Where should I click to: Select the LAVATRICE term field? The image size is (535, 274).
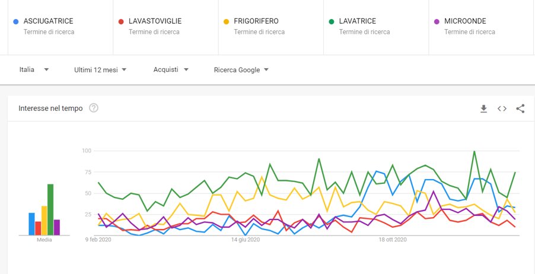(x=358, y=21)
